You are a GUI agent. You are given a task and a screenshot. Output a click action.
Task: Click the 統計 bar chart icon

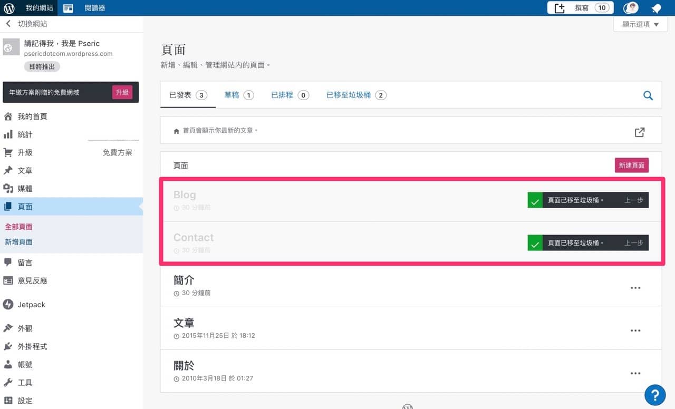click(8, 134)
